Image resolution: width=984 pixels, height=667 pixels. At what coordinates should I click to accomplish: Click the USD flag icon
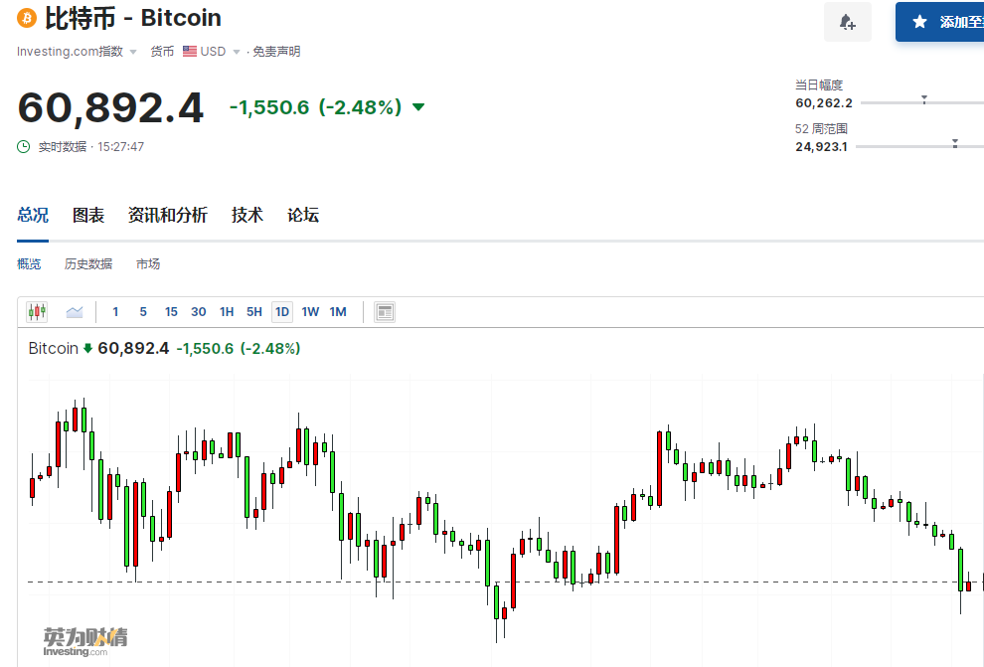click(189, 52)
